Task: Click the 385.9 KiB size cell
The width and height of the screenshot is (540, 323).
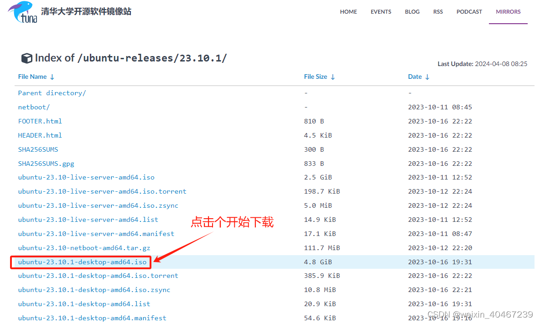Action: pyautogui.click(x=322, y=276)
